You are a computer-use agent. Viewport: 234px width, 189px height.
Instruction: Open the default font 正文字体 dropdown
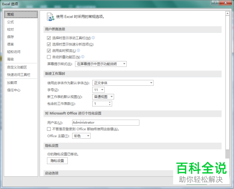point(123,83)
